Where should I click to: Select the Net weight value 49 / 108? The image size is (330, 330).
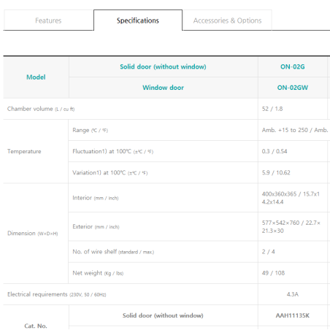click(x=273, y=273)
